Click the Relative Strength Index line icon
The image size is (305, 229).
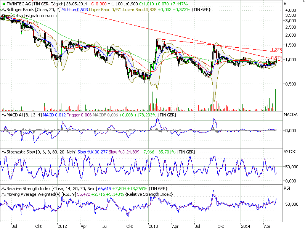[4, 189]
